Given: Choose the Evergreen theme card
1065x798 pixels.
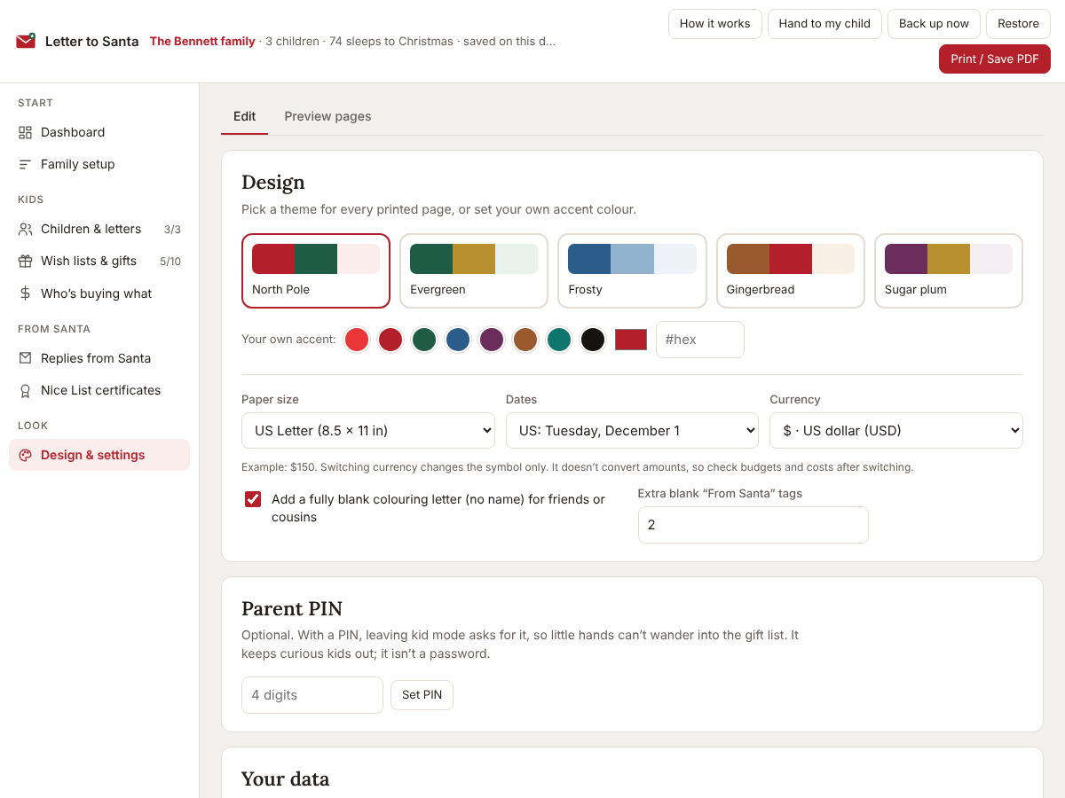Looking at the screenshot, I should point(474,270).
